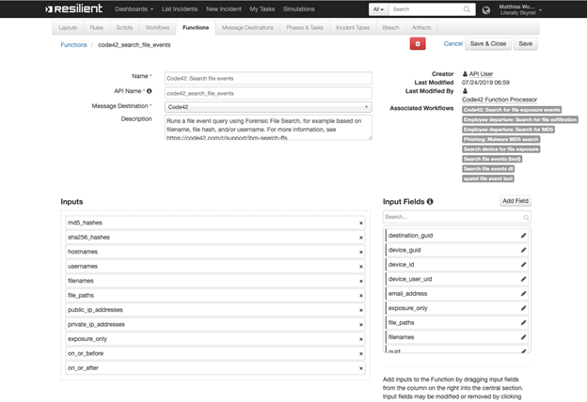The height and width of the screenshot is (402, 587).
Task: Open New Incident in top navigation
Action: (x=224, y=9)
